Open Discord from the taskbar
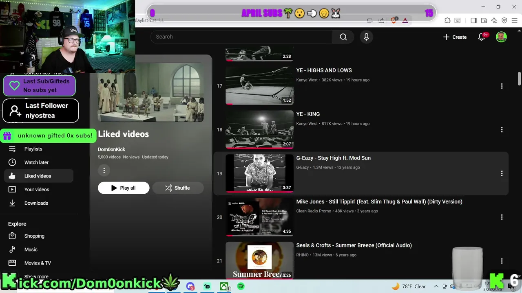Viewport: 522px width, 293px height. pos(190,286)
